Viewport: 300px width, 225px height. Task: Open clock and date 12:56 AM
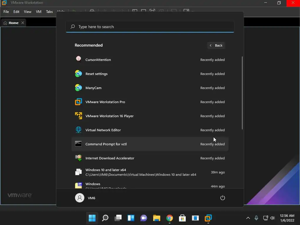click(x=287, y=218)
